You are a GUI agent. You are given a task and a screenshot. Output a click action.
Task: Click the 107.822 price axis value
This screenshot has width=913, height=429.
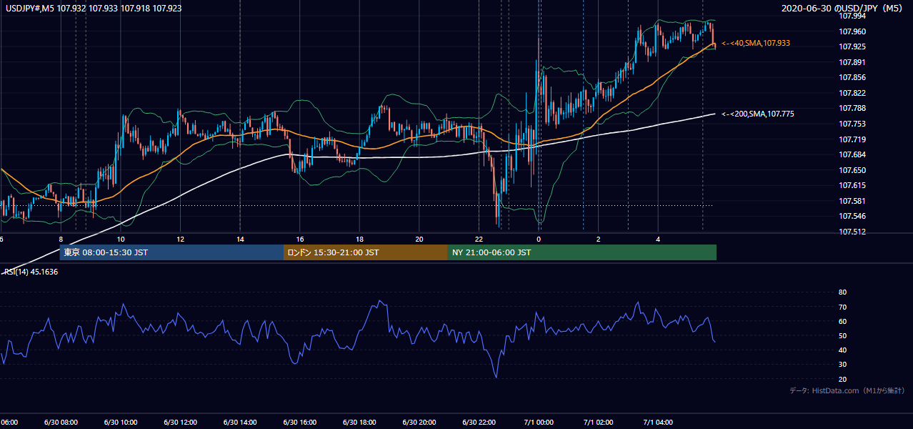tap(852, 93)
